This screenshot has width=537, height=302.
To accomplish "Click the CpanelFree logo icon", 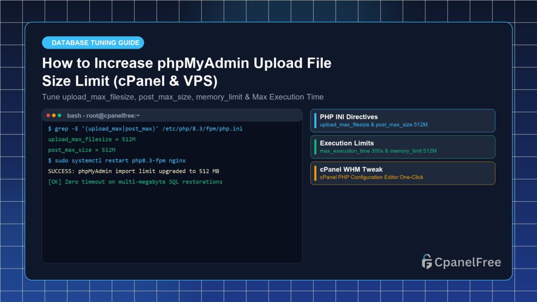I will coord(427,261).
